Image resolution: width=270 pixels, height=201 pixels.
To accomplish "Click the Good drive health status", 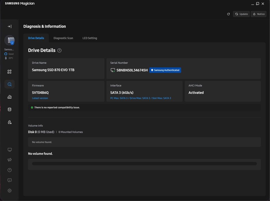I will point(9,54).
